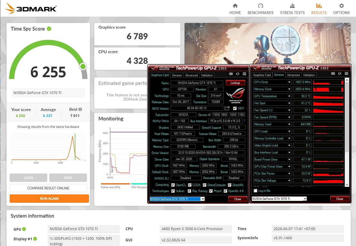Click the LOAD button
Image resolution: width=356 pixels, height=246 pixels.
28,178
